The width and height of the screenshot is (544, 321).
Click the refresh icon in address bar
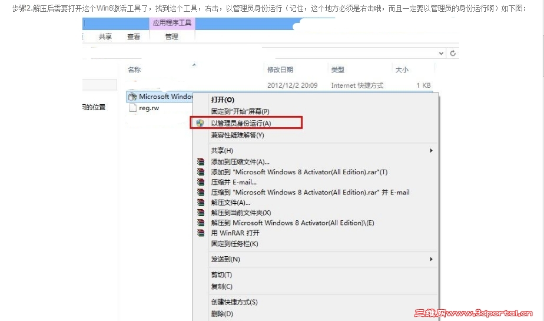pyautogui.click(x=453, y=53)
